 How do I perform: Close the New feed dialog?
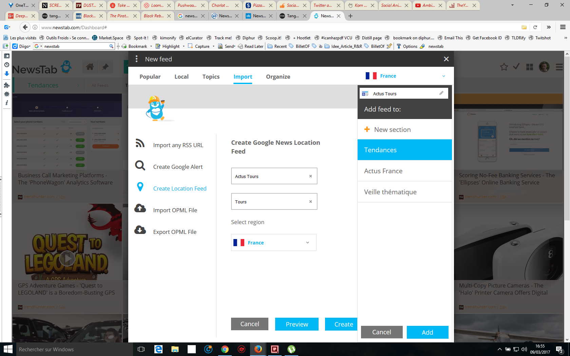click(446, 59)
